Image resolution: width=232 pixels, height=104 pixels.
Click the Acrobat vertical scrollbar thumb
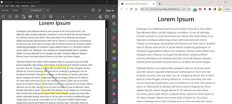click(106, 45)
